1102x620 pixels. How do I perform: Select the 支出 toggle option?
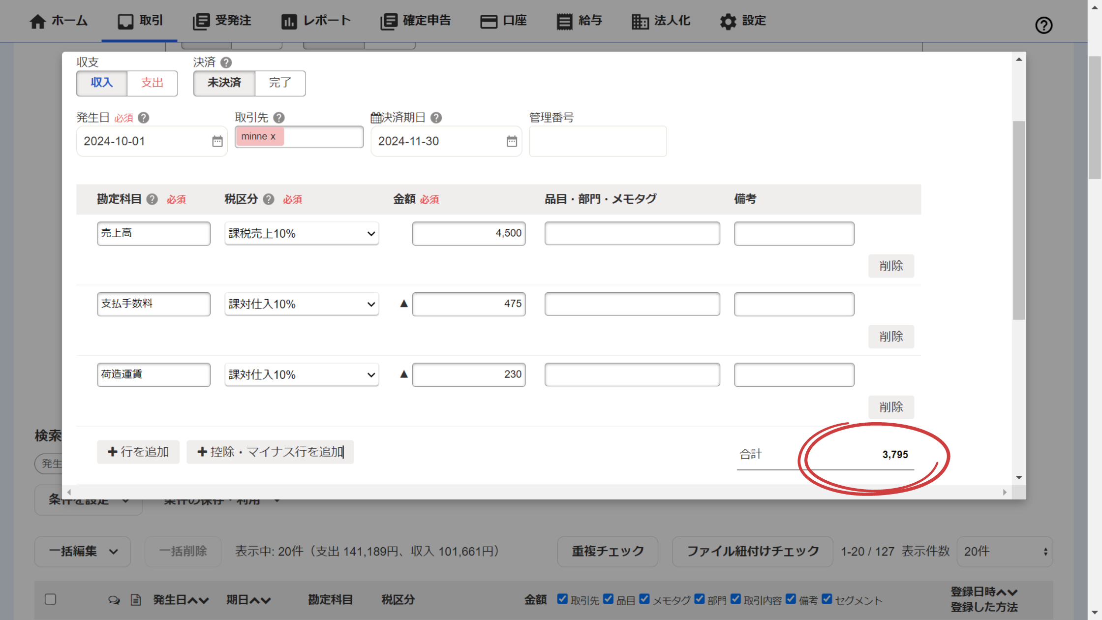tap(152, 83)
